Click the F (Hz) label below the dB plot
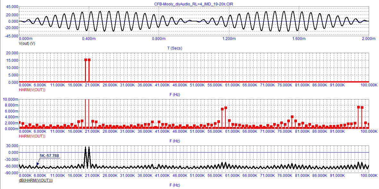 click(175, 185)
